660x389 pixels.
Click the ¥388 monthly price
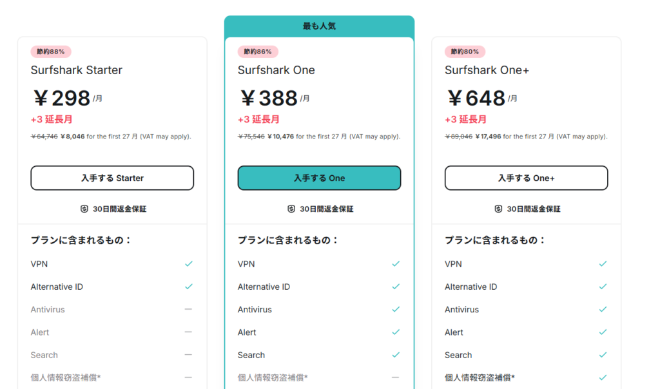pyautogui.click(x=269, y=98)
